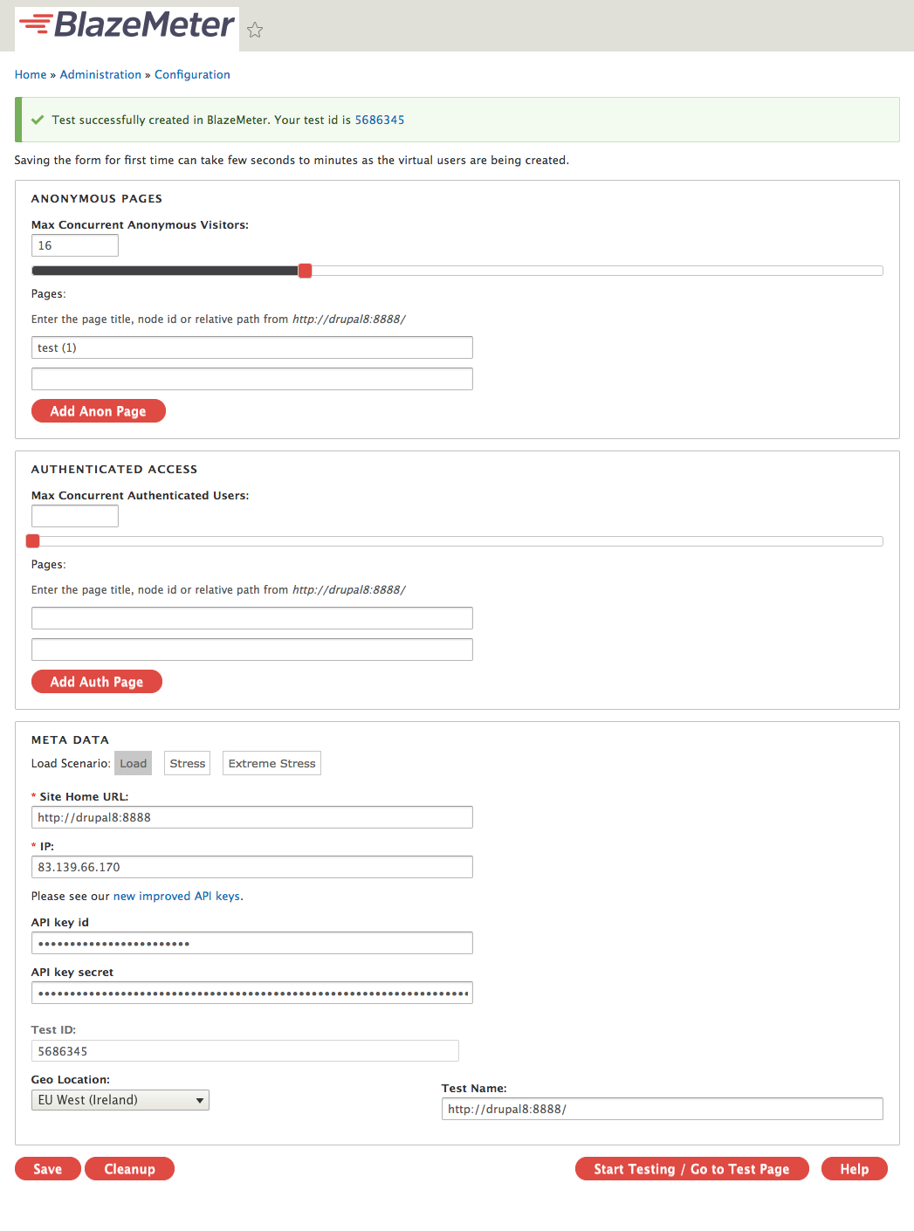Click the Save button

(x=48, y=1169)
